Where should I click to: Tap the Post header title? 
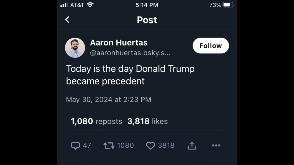click(147, 20)
